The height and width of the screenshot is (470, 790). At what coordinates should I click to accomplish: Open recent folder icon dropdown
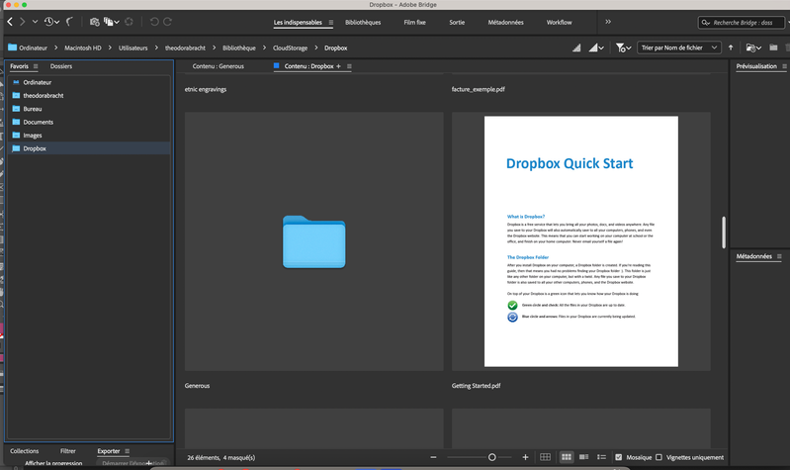(753, 47)
